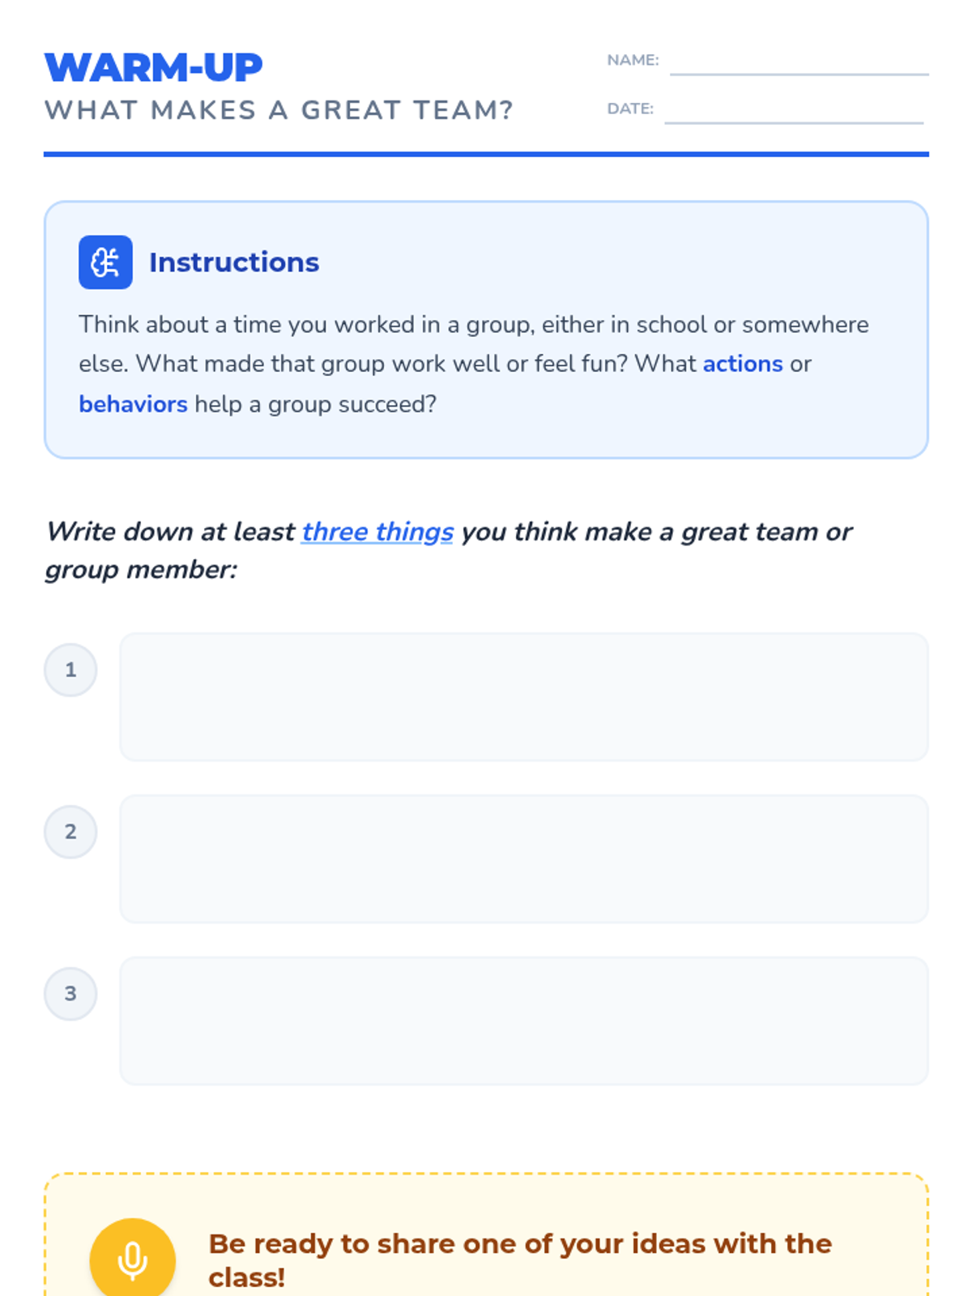Click the highlighted word "actions"

(x=743, y=364)
